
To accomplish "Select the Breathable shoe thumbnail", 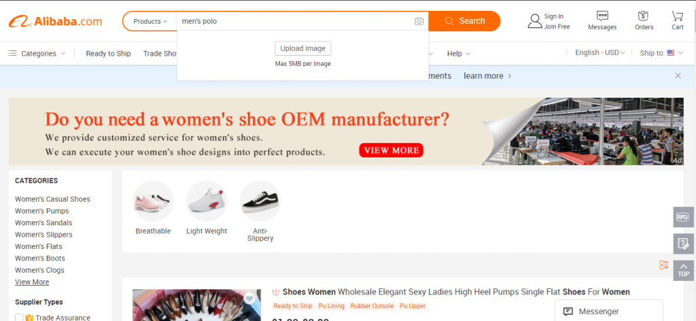I will [153, 202].
